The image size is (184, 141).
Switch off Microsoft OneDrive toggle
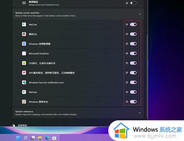pos(133,53)
